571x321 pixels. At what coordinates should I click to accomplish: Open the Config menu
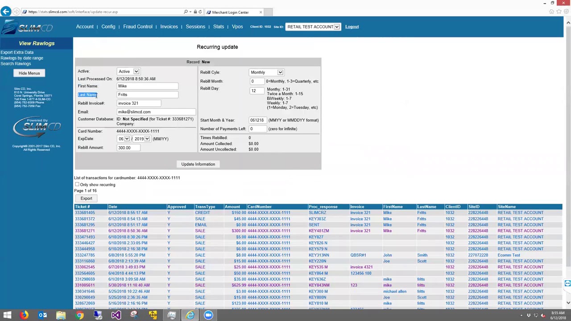pyautogui.click(x=108, y=27)
